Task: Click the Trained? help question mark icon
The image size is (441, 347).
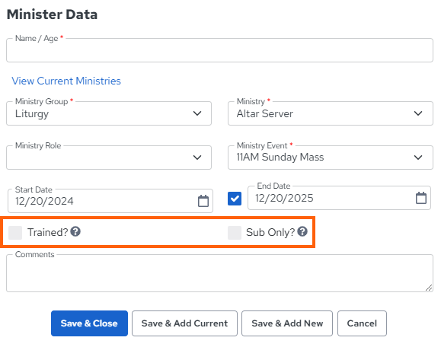Action: click(75, 231)
